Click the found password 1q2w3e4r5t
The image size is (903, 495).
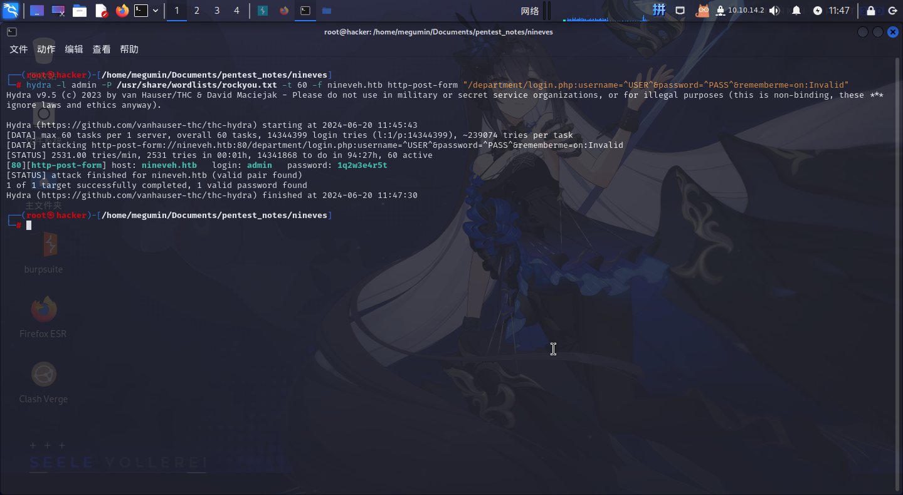(362, 165)
